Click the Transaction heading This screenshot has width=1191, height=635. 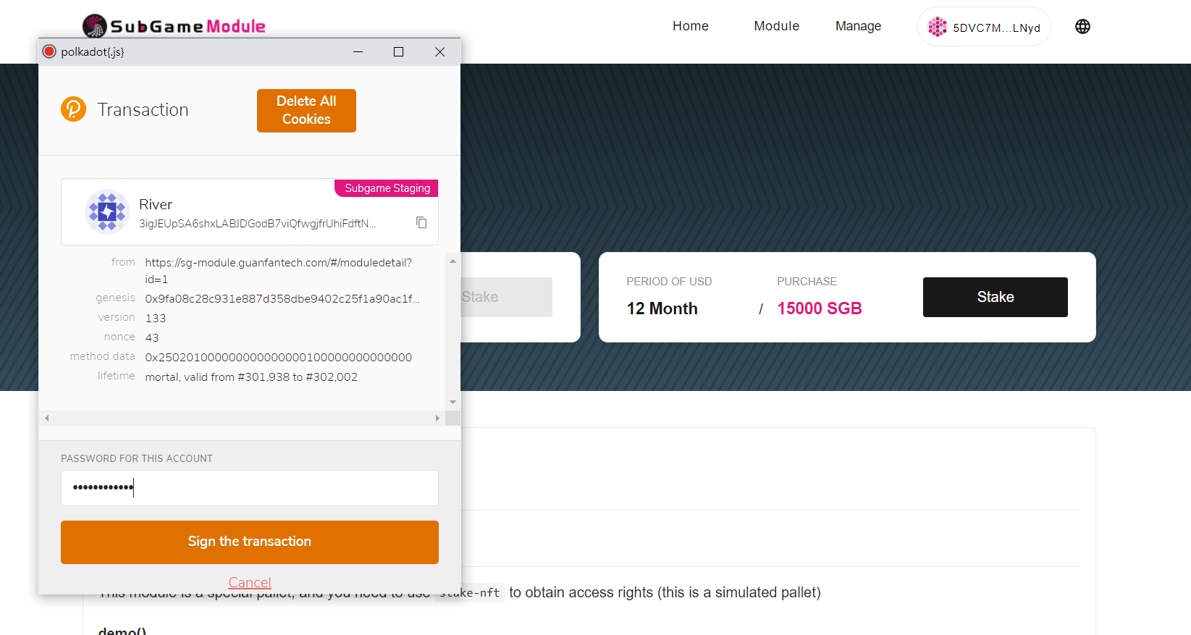coord(143,109)
